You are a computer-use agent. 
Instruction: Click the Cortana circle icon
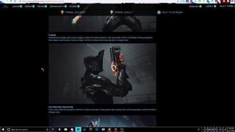[x=8, y=129]
